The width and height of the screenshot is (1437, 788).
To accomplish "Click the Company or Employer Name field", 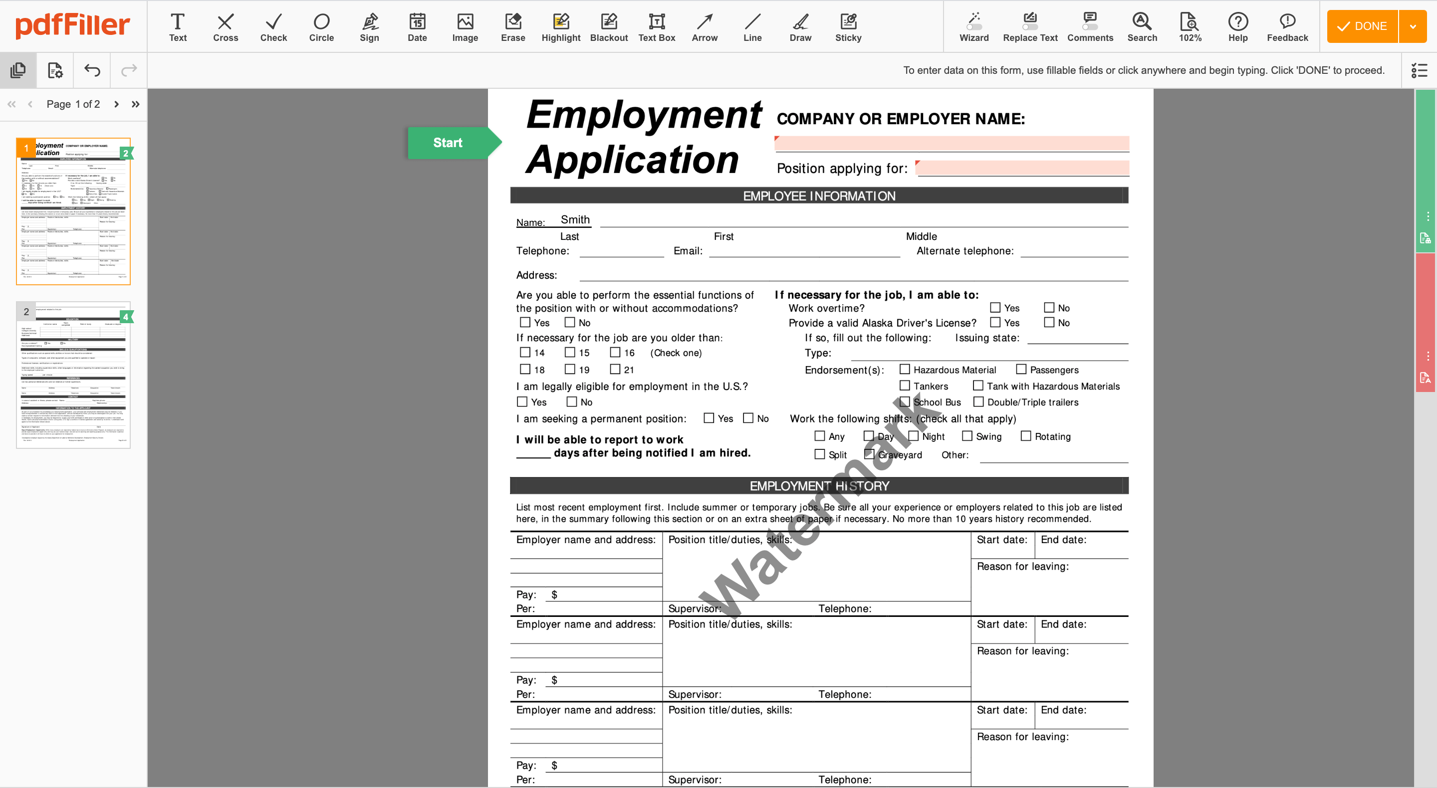I will [952, 143].
